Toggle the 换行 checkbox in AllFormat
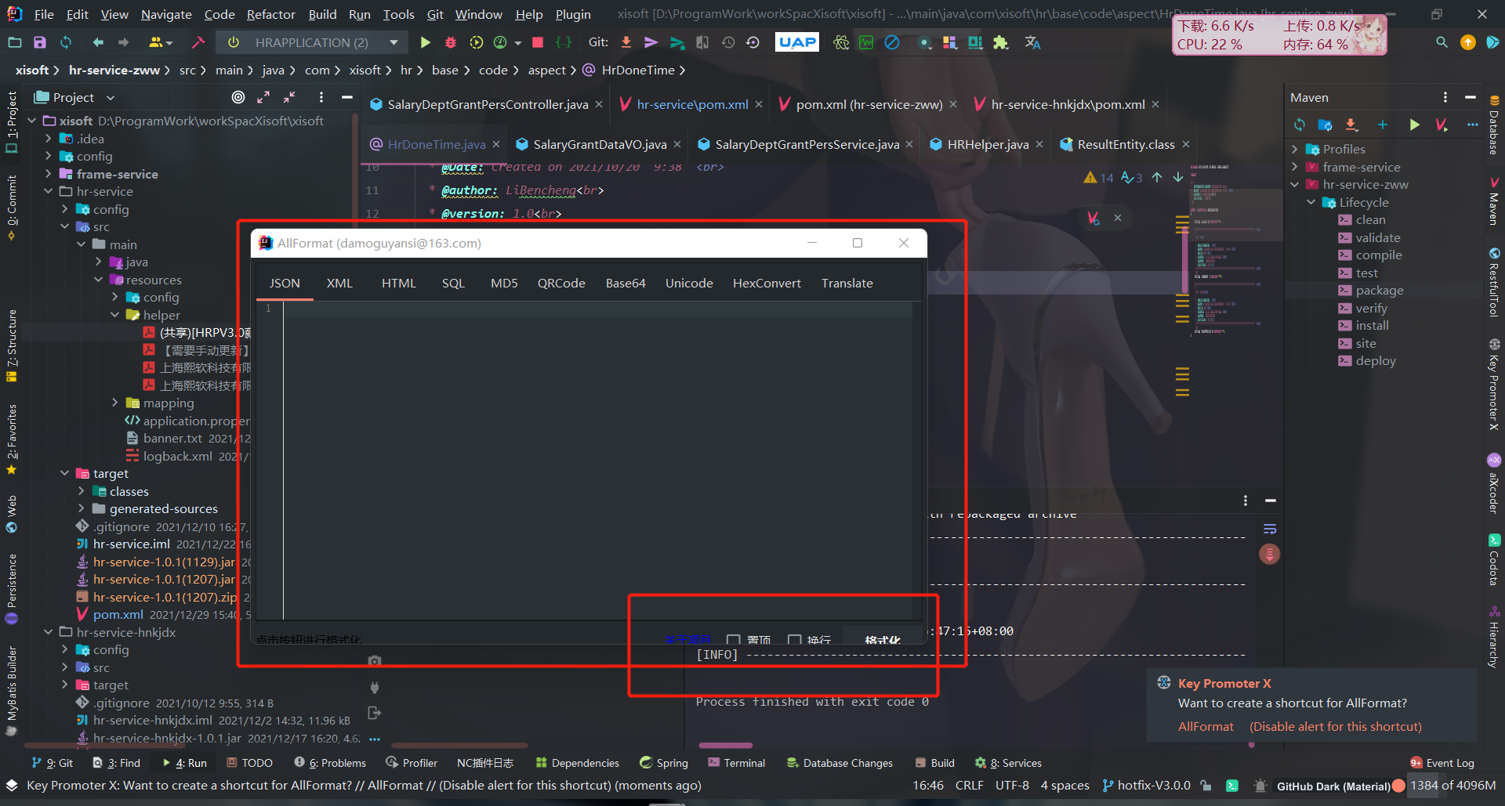 [794, 639]
